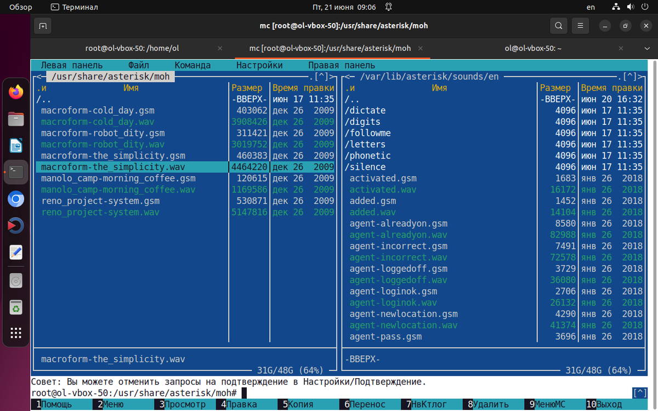The image size is (658, 411).
Task: Open the text editor dock icon
Action: coord(16,253)
